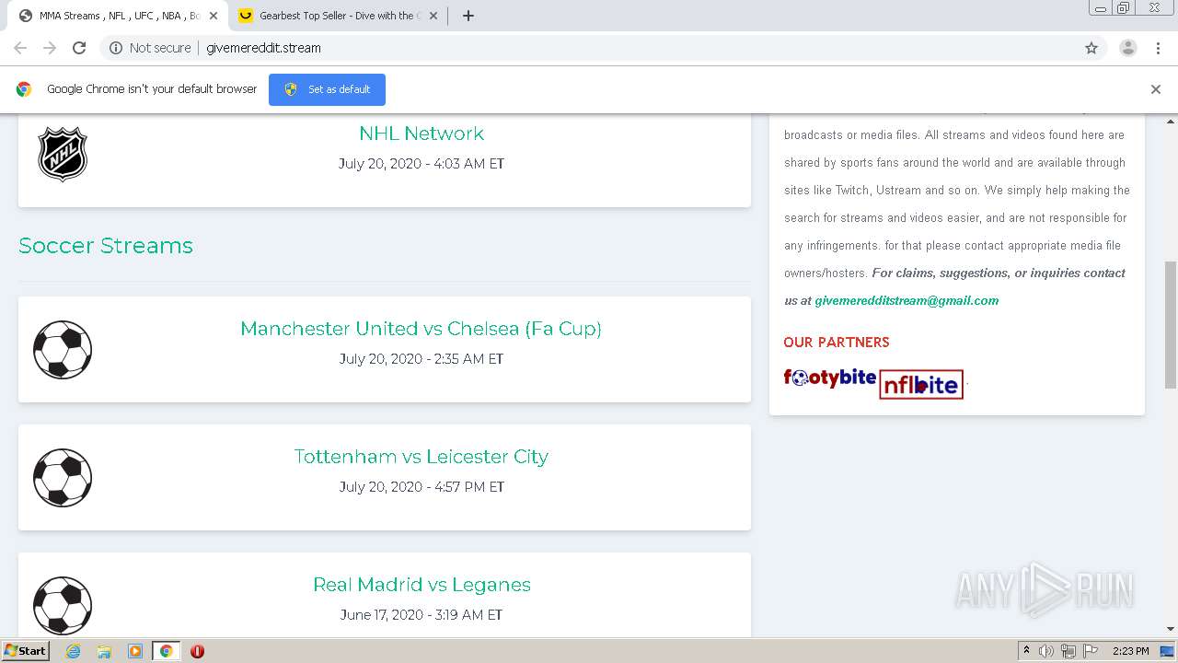Click soccer ball beside Manchester United vs Chelsea

point(63,350)
